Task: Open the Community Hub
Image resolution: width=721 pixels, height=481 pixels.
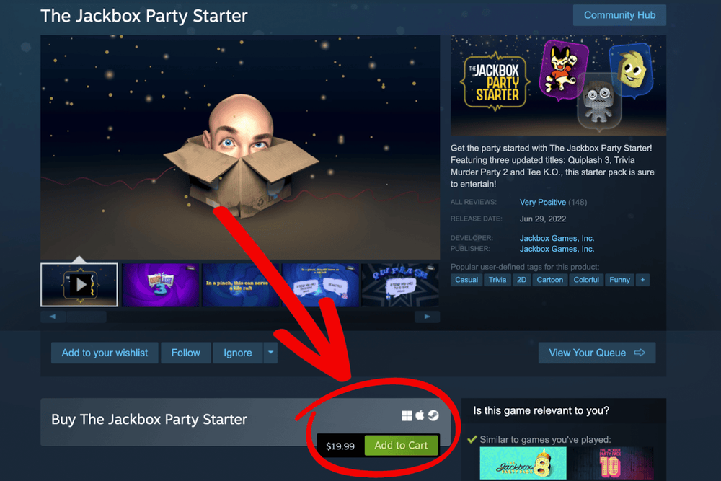Action: pos(619,15)
